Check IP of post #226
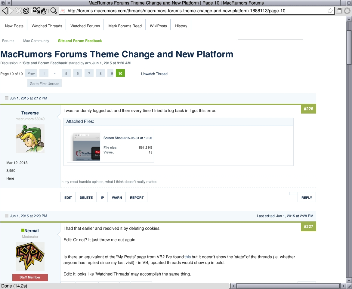 [102, 198]
